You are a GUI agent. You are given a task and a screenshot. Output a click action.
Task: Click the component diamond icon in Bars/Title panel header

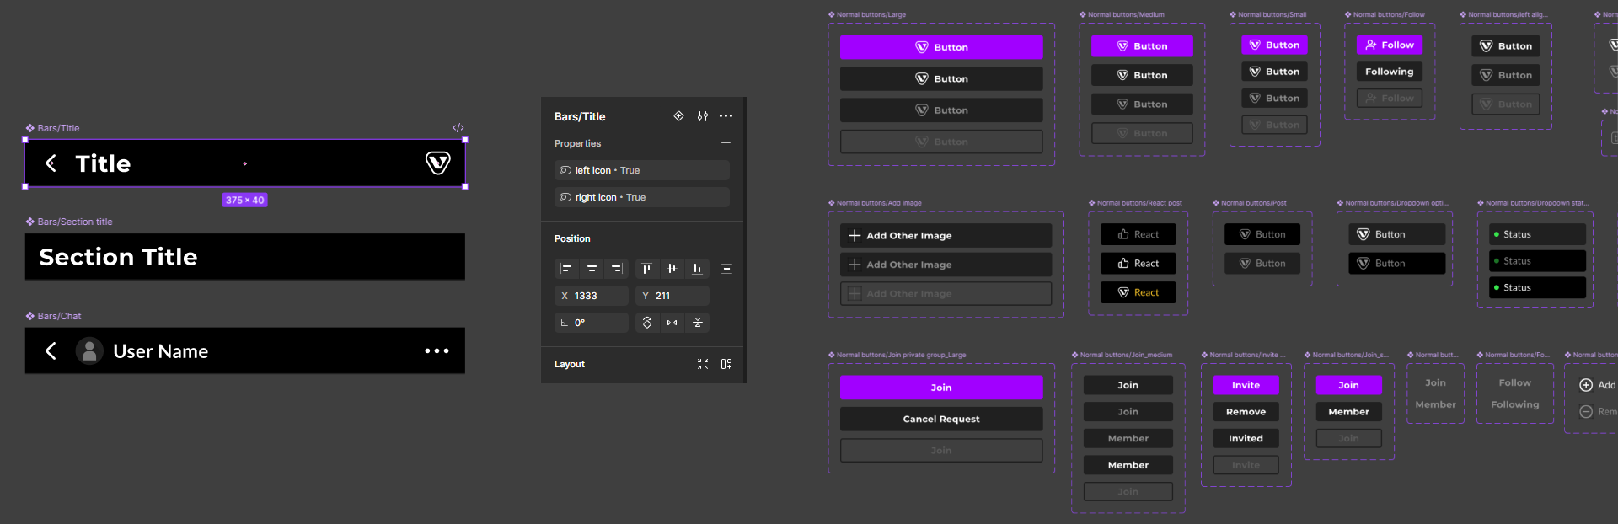(x=678, y=116)
